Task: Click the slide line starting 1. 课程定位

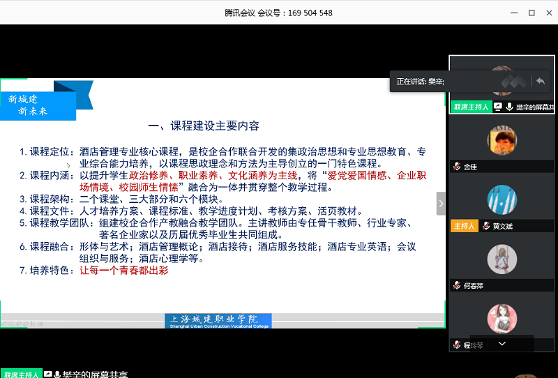Action: click(x=223, y=158)
